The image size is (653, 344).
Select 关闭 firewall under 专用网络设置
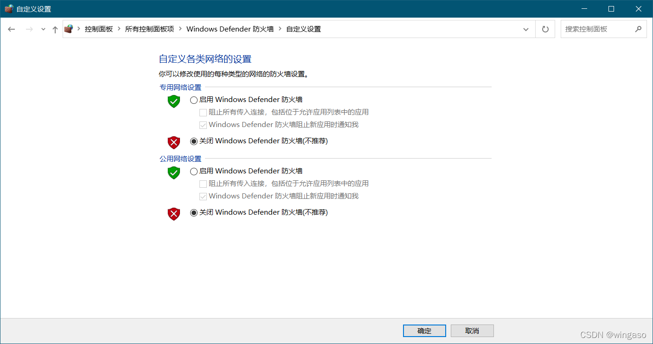tap(194, 141)
